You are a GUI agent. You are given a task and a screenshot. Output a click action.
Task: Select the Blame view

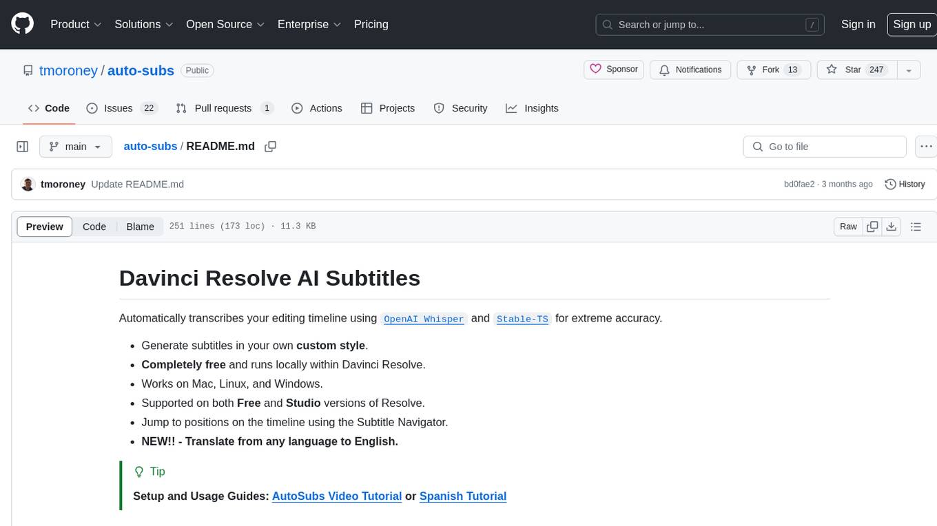[140, 227]
